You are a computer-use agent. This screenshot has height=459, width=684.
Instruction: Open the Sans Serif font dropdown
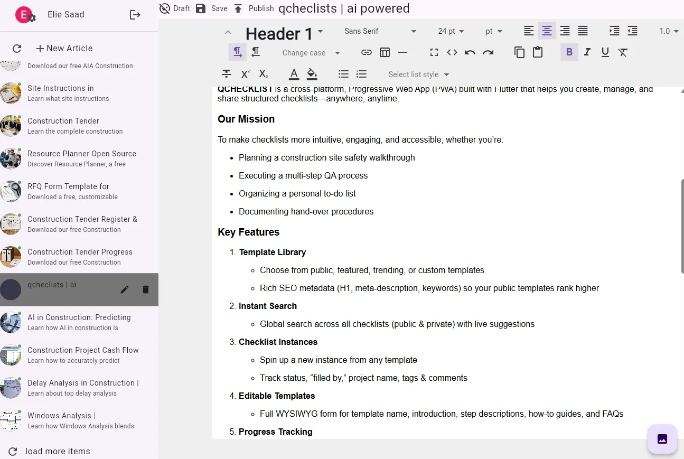point(379,31)
